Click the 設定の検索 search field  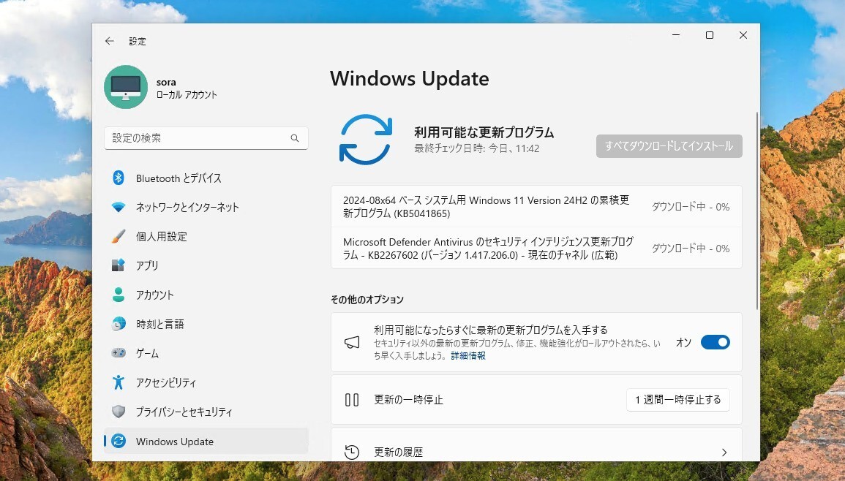pos(206,137)
